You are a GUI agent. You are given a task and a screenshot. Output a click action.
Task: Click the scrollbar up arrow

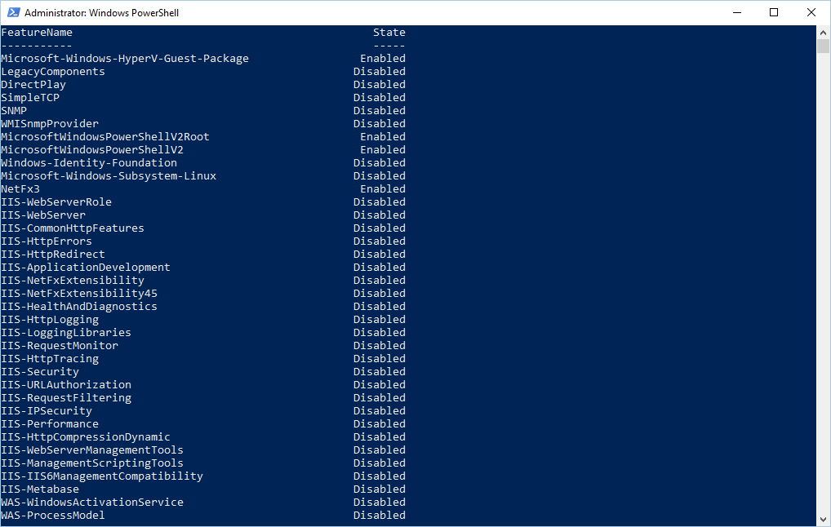823,33
